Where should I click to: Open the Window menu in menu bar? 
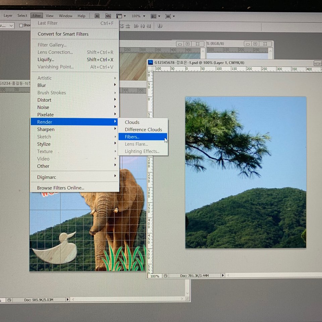(65, 16)
